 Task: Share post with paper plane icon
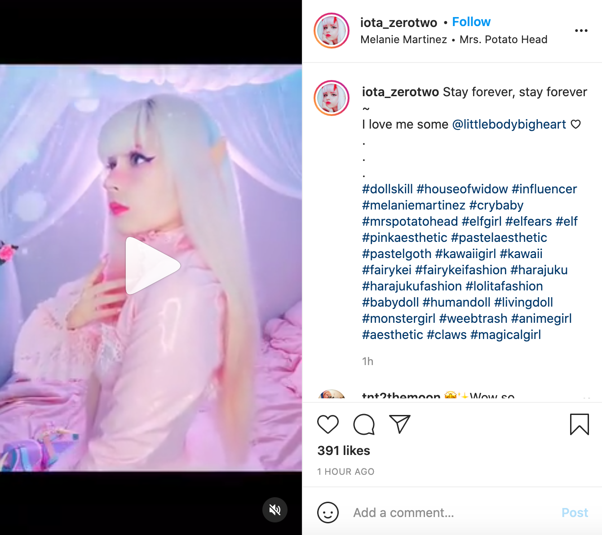pos(400,424)
